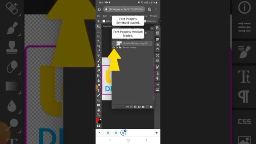Open the Layers panel options menu

[152, 28]
